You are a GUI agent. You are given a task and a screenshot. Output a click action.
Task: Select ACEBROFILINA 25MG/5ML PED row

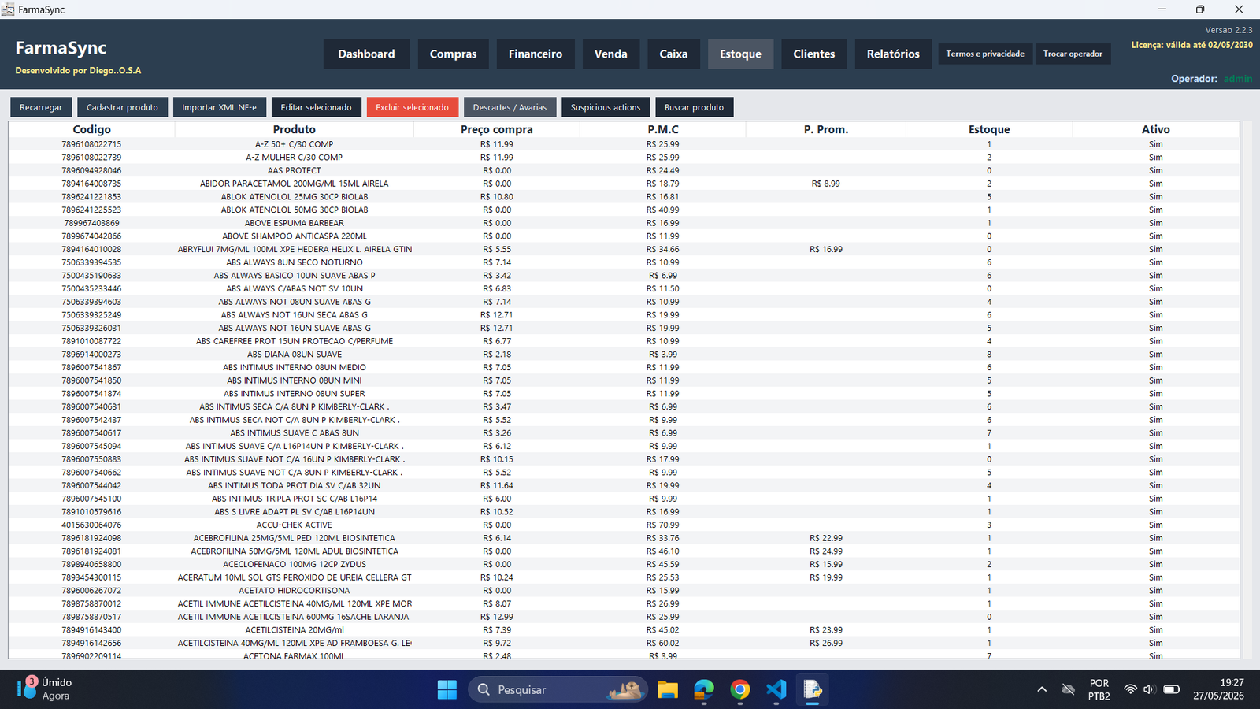tap(624, 538)
